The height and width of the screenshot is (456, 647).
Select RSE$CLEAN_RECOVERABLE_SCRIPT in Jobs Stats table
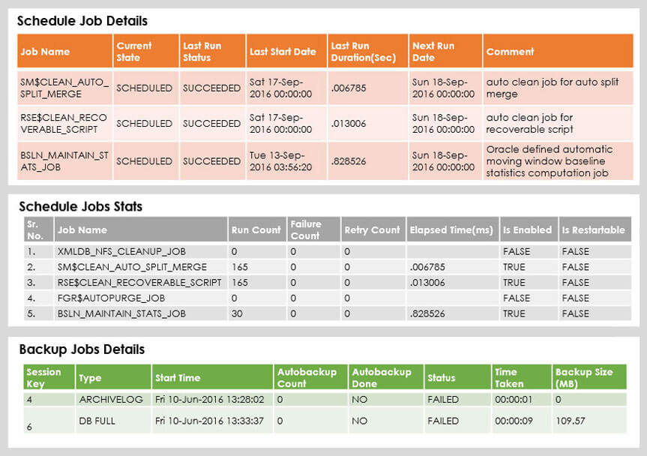[x=139, y=283]
